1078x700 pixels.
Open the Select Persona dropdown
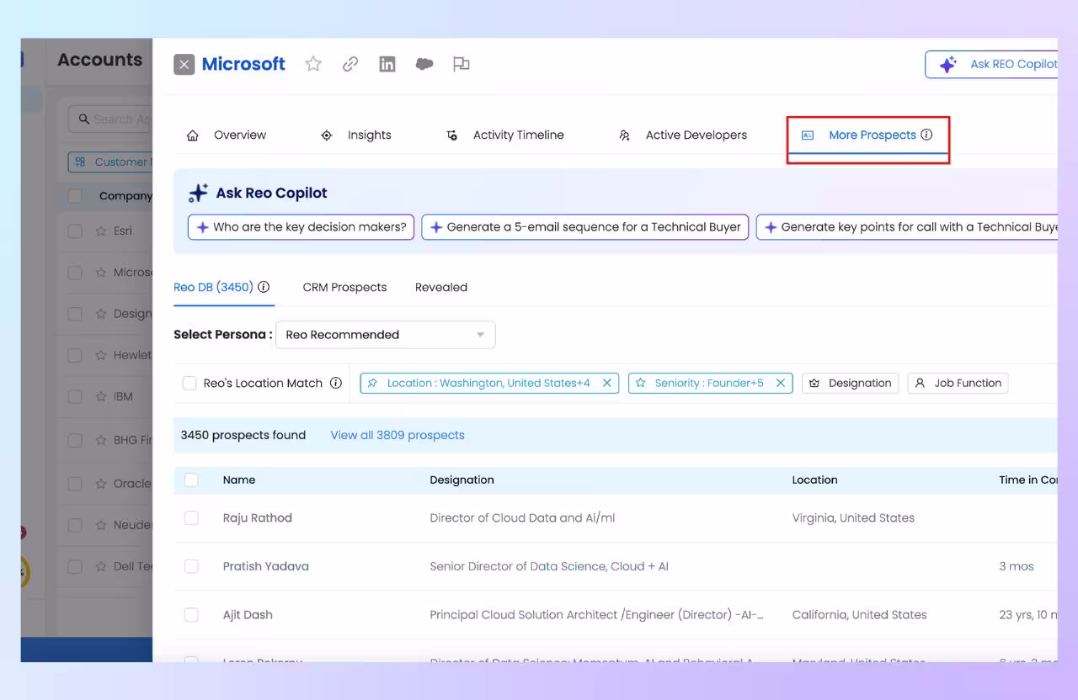pos(386,335)
